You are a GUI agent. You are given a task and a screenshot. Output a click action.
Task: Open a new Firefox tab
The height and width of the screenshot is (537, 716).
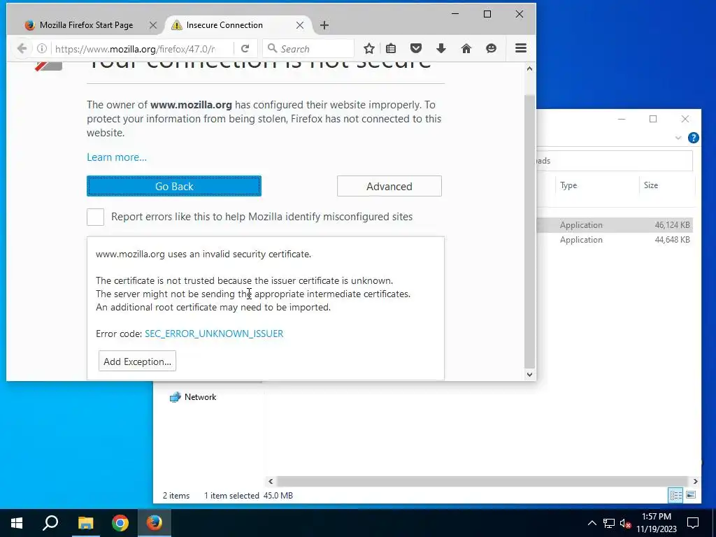tap(324, 25)
